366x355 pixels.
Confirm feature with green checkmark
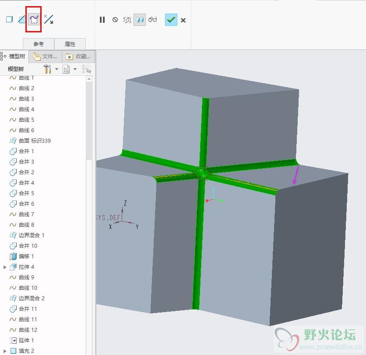pyautogui.click(x=171, y=20)
